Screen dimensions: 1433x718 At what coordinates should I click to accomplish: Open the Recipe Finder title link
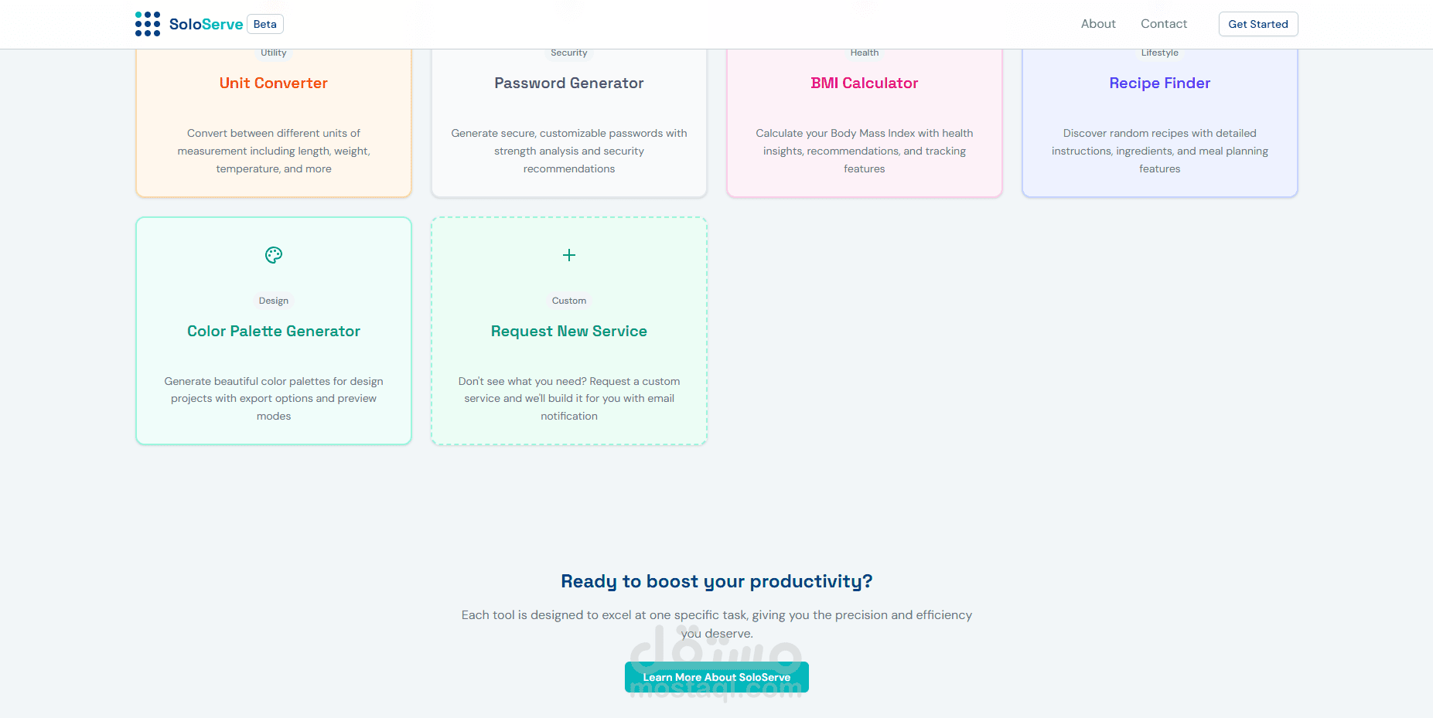coord(1159,83)
